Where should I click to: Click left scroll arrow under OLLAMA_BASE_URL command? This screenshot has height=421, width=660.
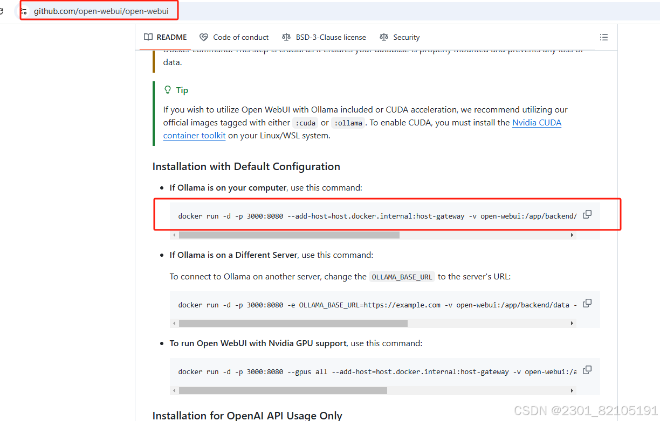click(174, 324)
